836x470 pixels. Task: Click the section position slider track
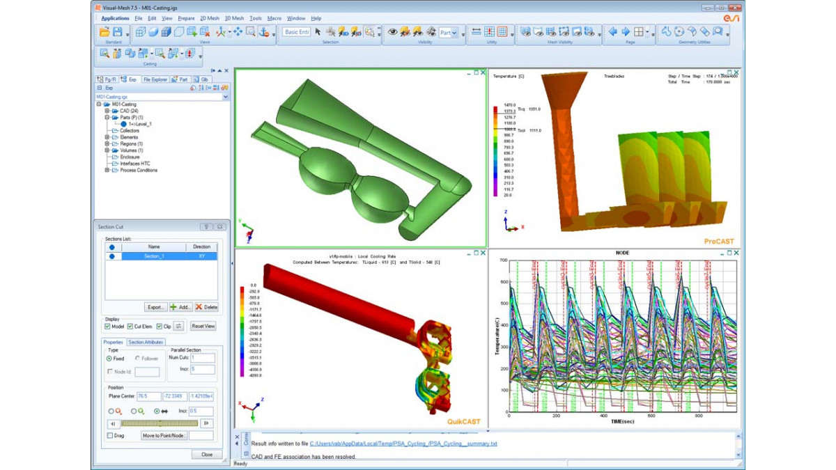(160, 423)
